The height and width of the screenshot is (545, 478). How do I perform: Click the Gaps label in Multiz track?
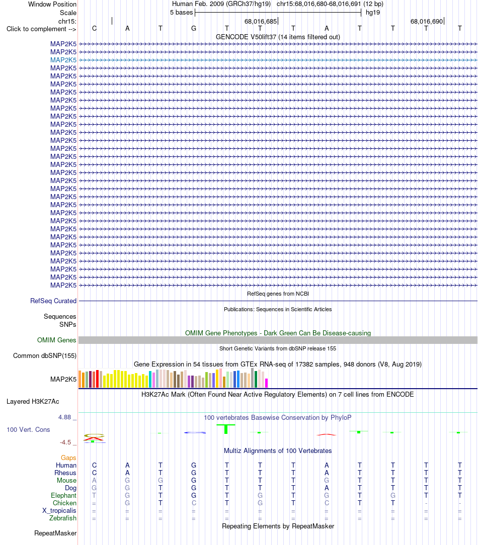[x=68, y=458]
